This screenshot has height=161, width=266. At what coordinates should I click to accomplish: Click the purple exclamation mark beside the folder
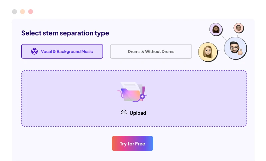[144, 89]
